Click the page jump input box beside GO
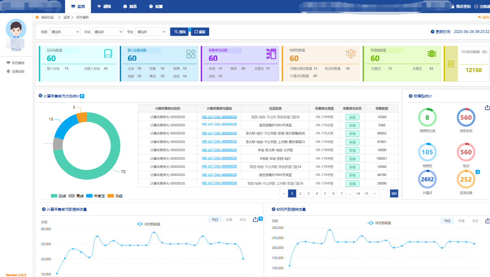 point(385,193)
